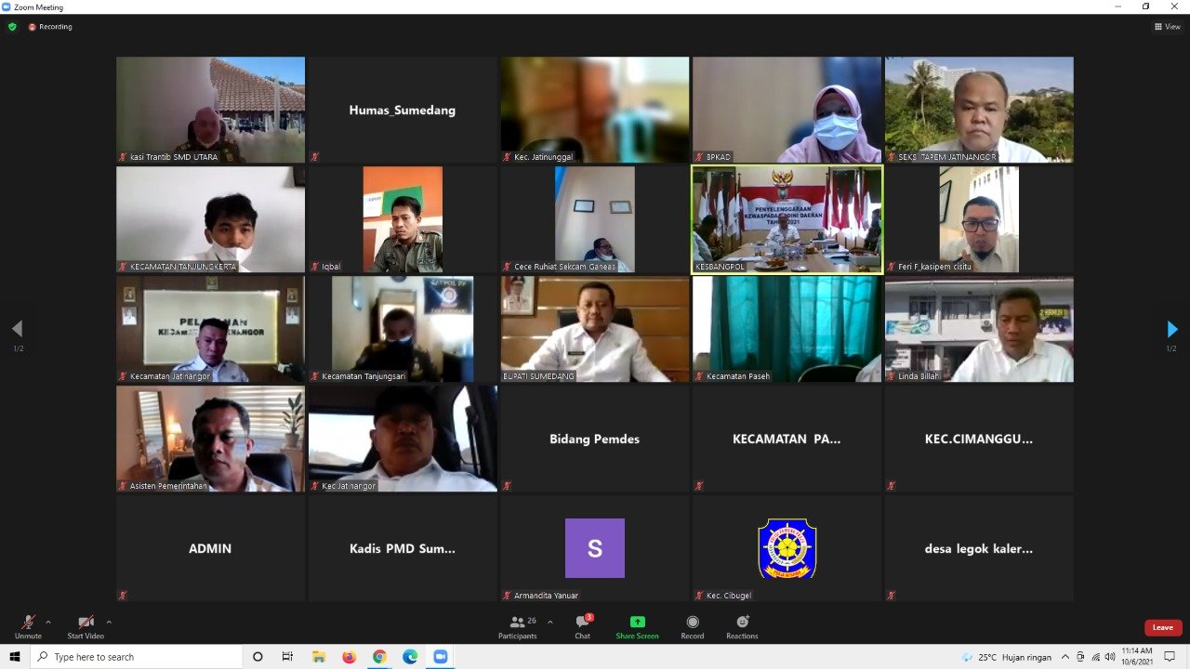Click the Record icon
The image size is (1190, 669).
point(692,623)
